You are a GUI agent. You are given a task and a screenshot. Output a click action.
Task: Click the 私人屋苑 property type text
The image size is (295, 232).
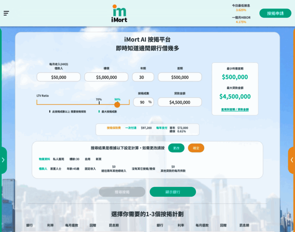click(x=58, y=159)
